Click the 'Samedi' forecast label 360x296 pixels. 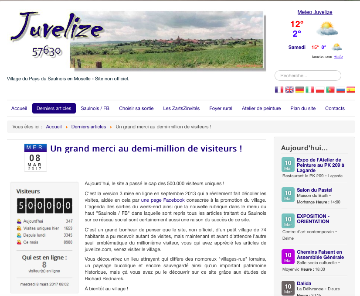297,47
